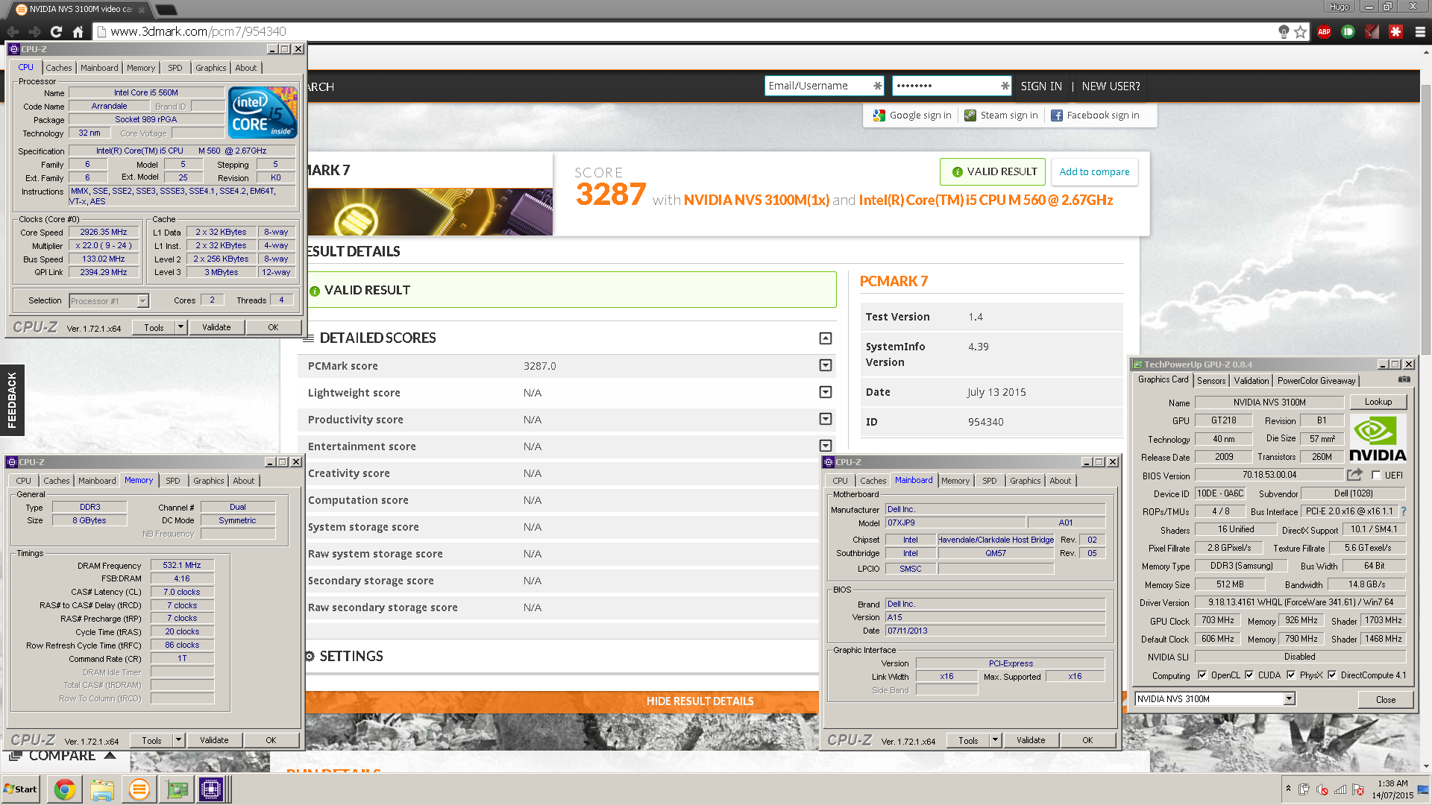This screenshot has height=805, width=1432.
Task: Open the Validation tab in GPU-Z
Action: click(x=1252, y=381)
